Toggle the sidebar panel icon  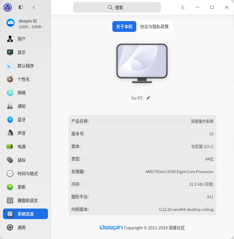pyautogui.click(x=21, y=7)
